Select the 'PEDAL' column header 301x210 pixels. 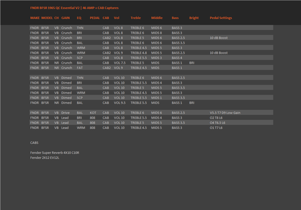tap(95, 18)
